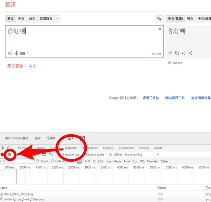The height and width of the screenshot is (202, 211).
Task: Toggle DevTools inspect element picker
Action: tap(2, 148)
